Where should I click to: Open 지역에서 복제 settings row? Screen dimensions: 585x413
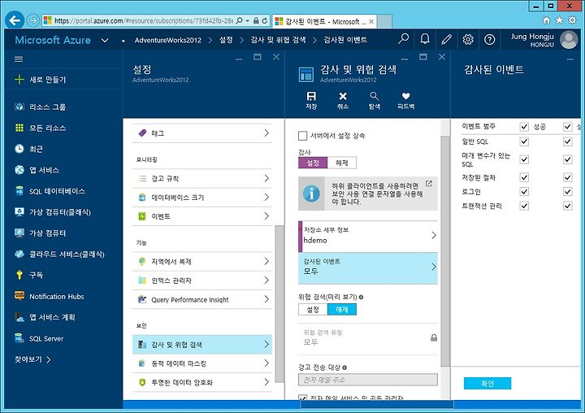pos(202,262)
